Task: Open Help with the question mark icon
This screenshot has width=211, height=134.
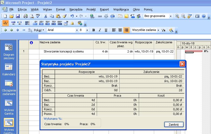Action: pos(204,16)
